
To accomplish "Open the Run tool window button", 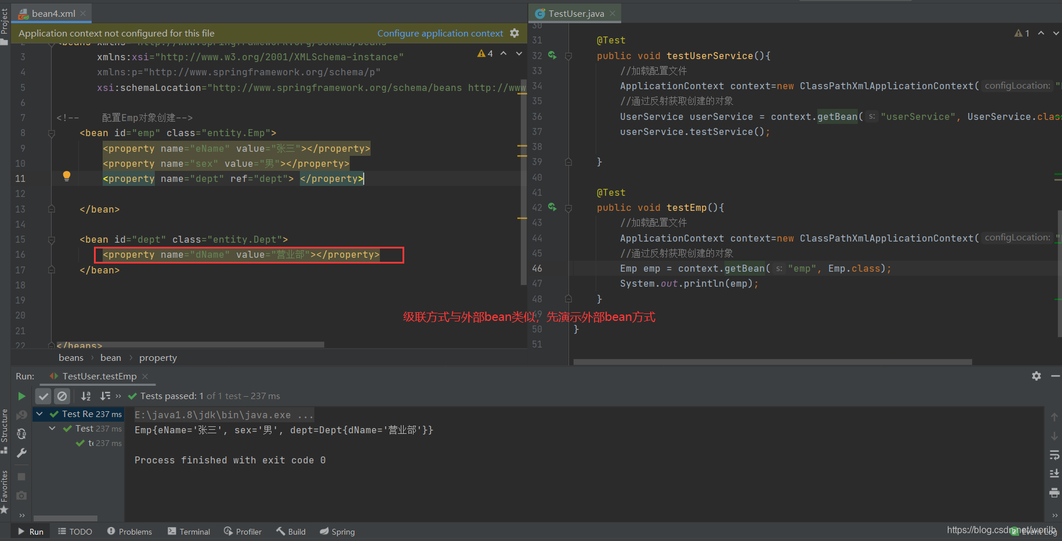I will pyautogui.click(x=31, y=532).
